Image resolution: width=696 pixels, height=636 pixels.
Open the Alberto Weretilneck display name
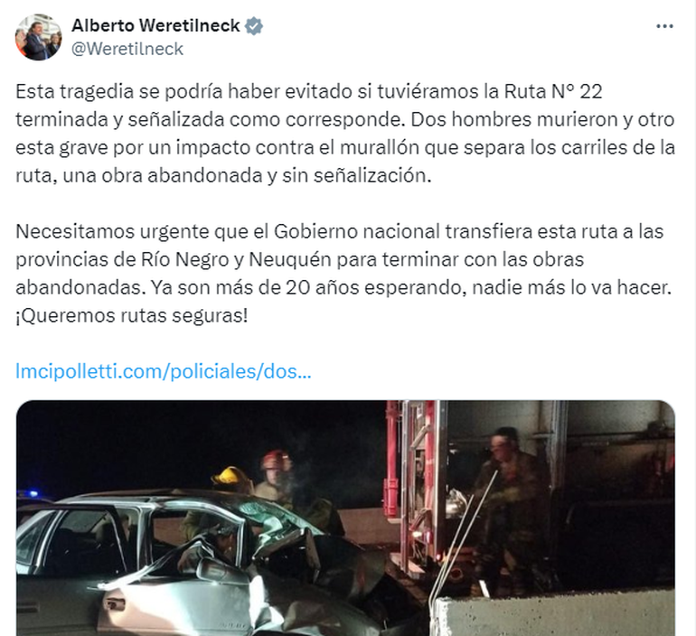point(155,25)
